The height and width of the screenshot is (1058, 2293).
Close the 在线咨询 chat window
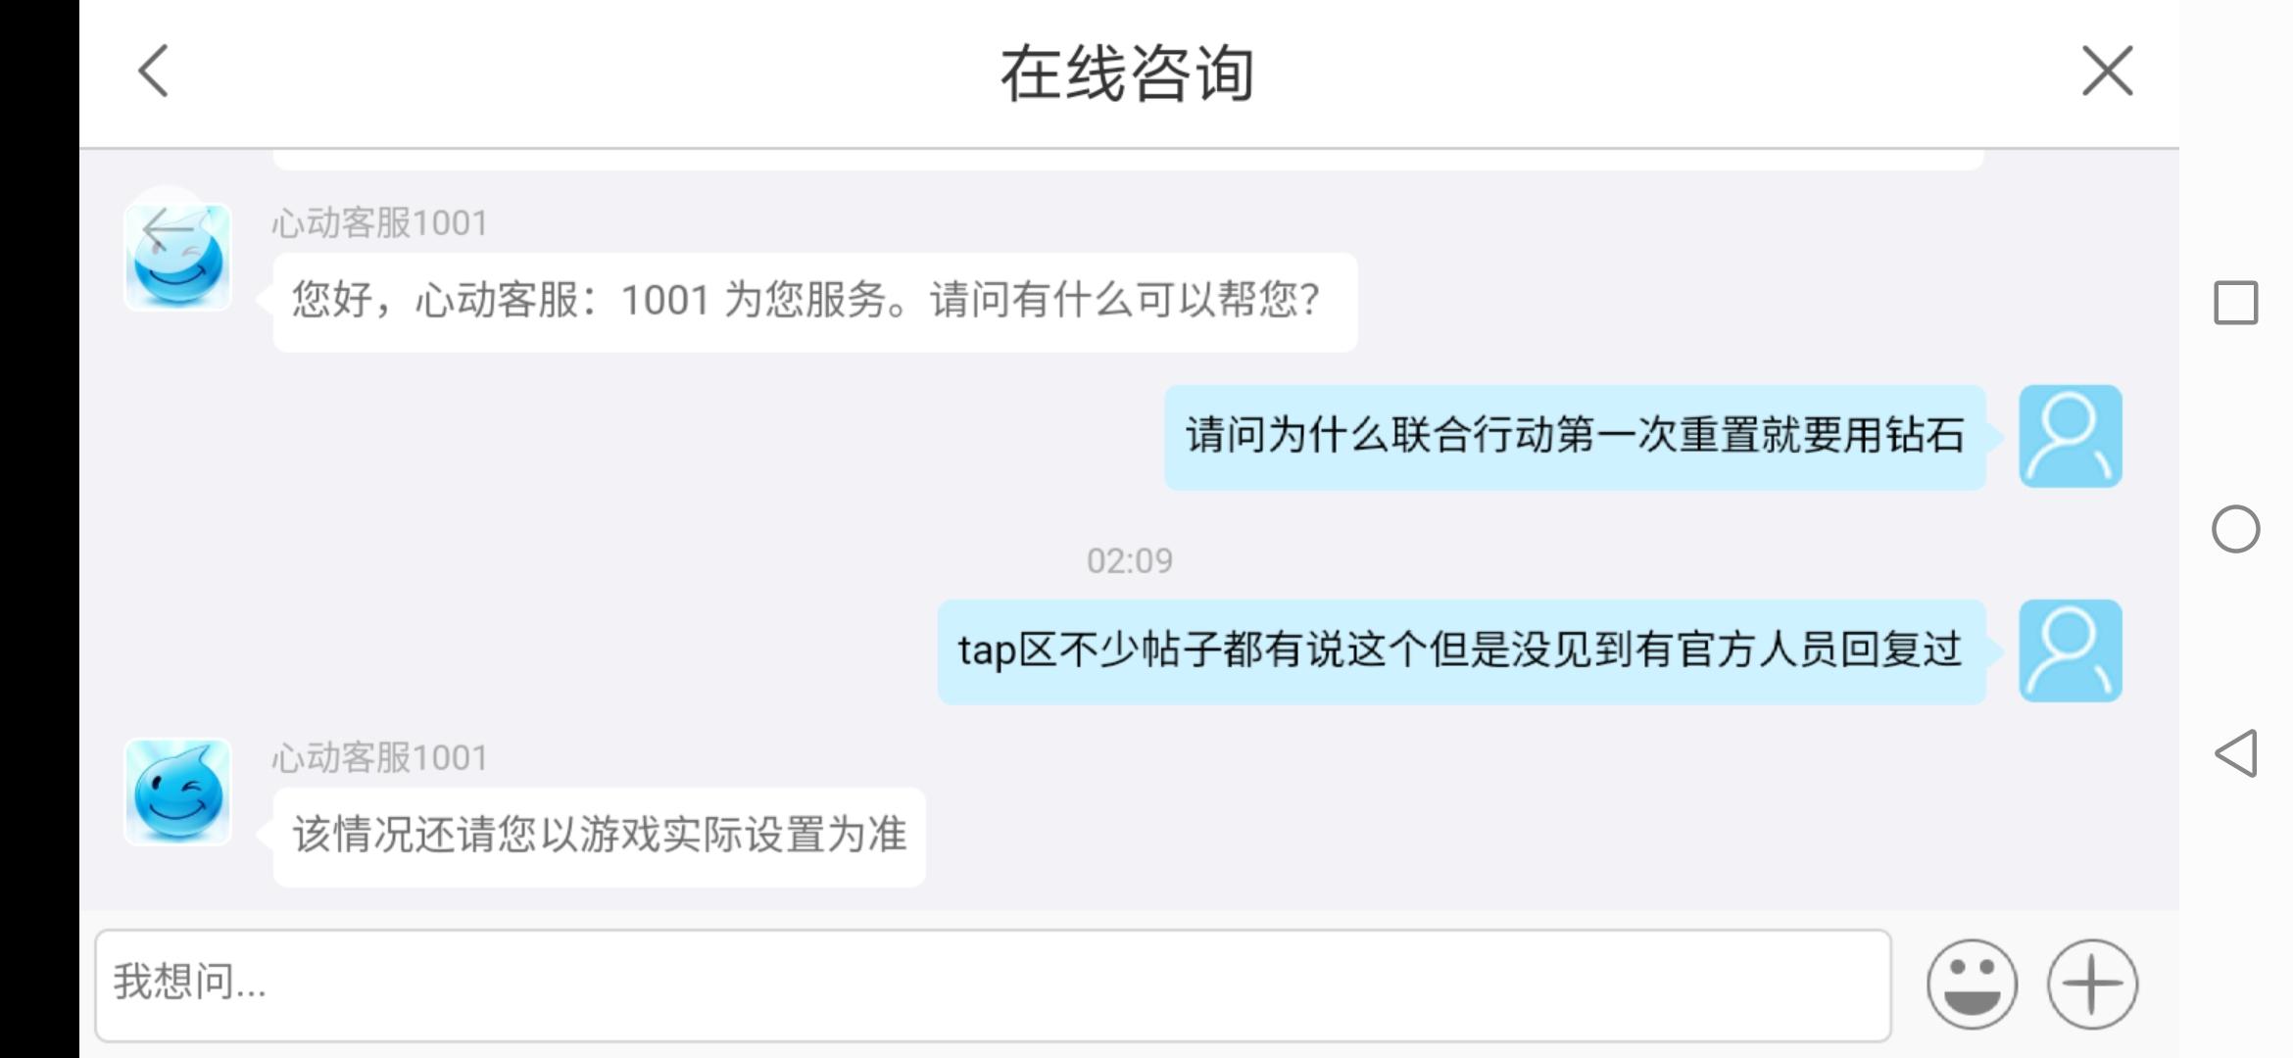pos(2107,72)
